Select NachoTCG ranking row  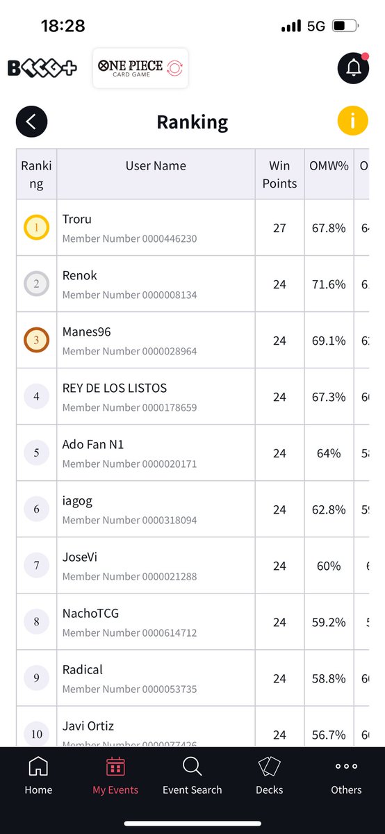pyautogui.click(x=192, y=621)
